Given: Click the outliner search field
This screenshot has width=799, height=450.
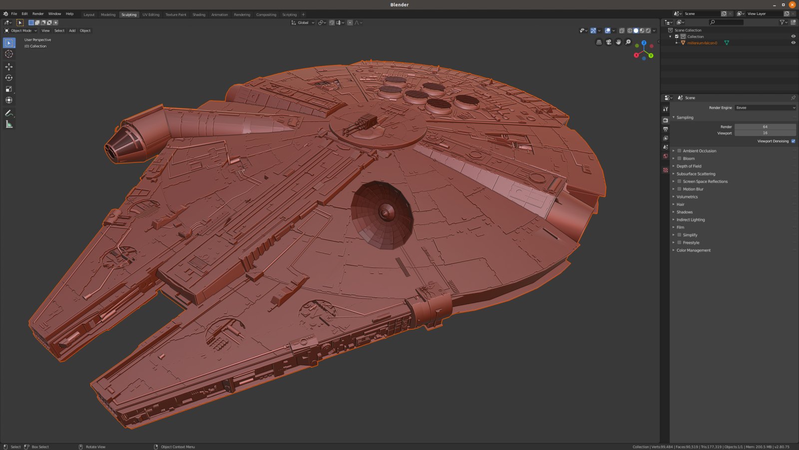Looking at the screenshot, I should (726, 22).
